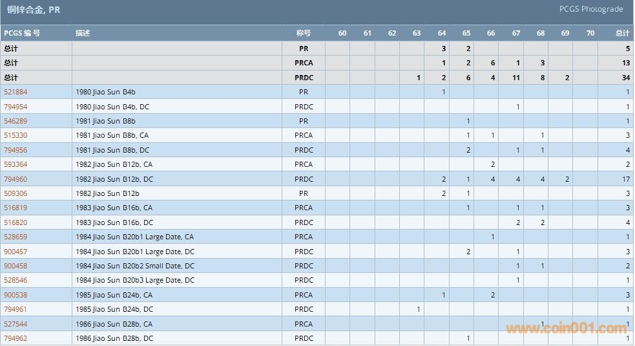The width and height of the screenshot is (635, 346).
Task: Select the 509306 coin number link
Action: pyautogui.click(x=16, y=193)
